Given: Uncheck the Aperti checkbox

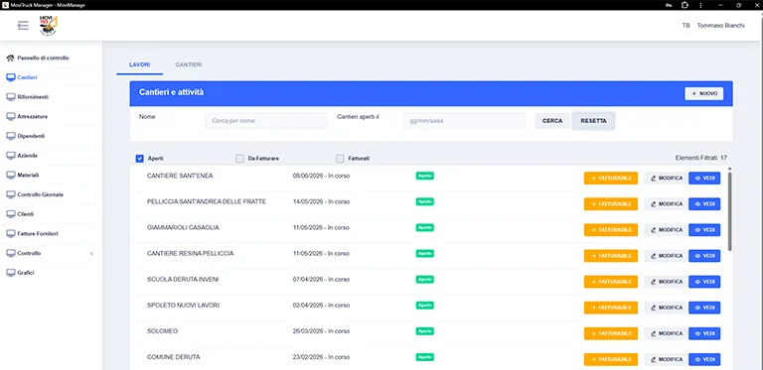Looking at the screenshot, I should tap(140, 159).
